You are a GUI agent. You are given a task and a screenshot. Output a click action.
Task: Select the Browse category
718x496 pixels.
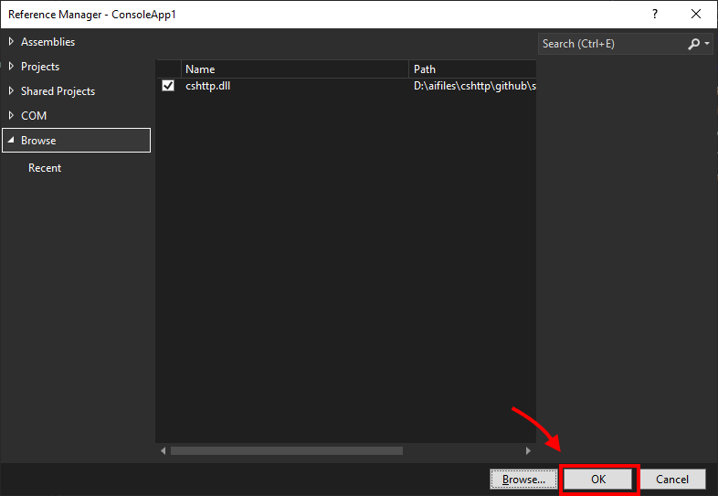77,140
